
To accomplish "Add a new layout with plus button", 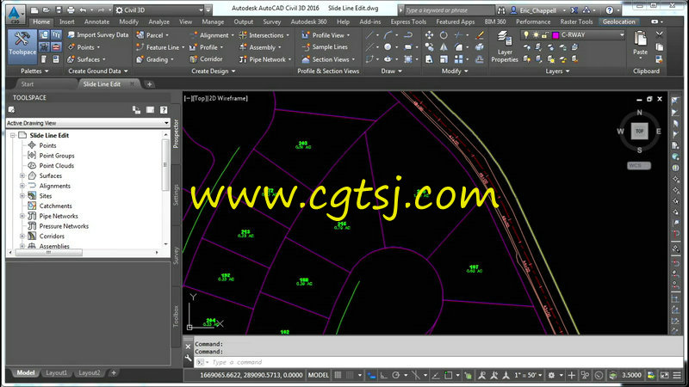I will coord(114,373).
